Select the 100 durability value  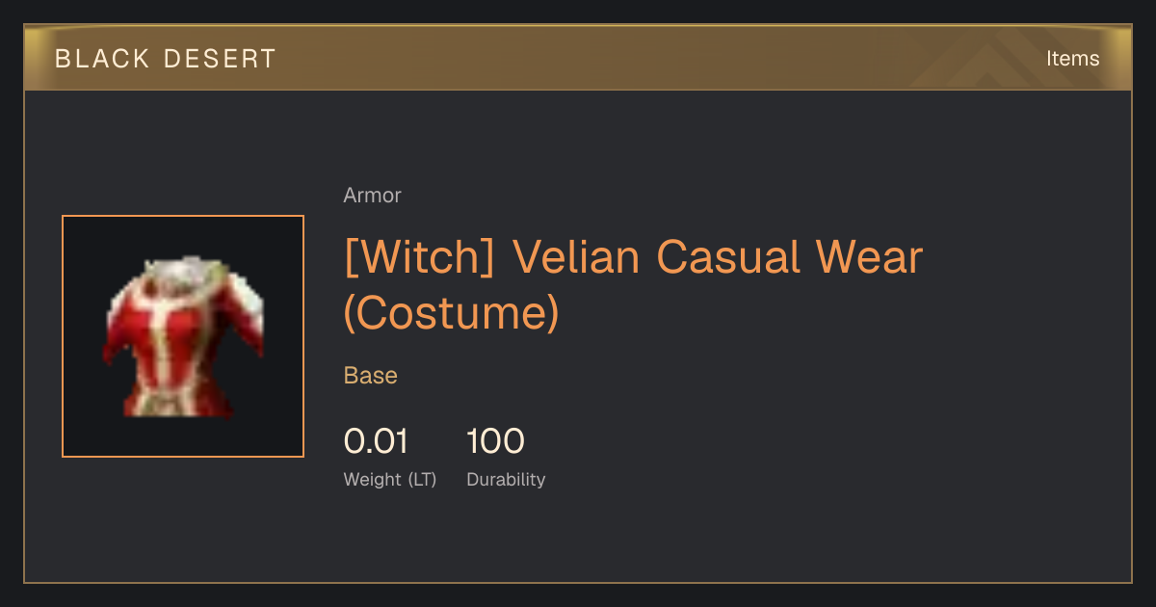click(495, 441)
